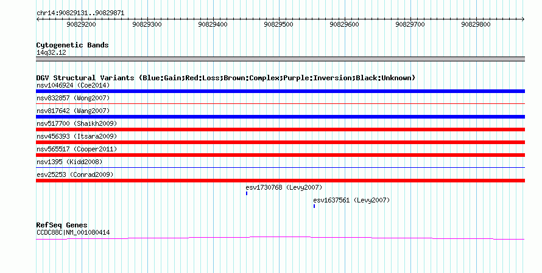Screen dimensions: 542x273
Task: Select the red bar of esv25253
Action: click(x=280, y=181)
